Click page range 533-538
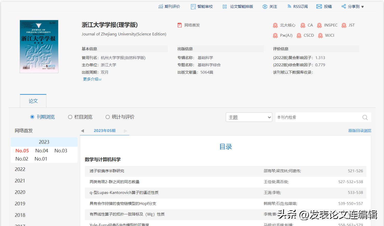The image size is (384, 226). coord(355,193)
